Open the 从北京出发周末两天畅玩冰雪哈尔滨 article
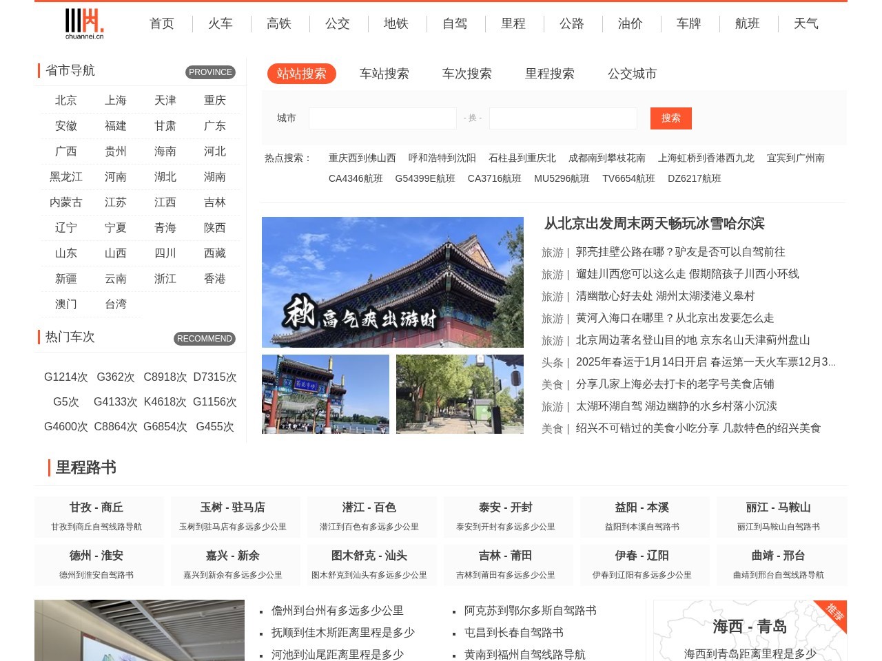 (653, 224)
